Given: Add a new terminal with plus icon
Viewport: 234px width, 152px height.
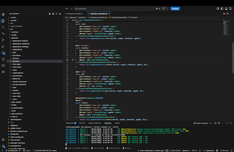Looking at the screenshot, I should 210,123.
